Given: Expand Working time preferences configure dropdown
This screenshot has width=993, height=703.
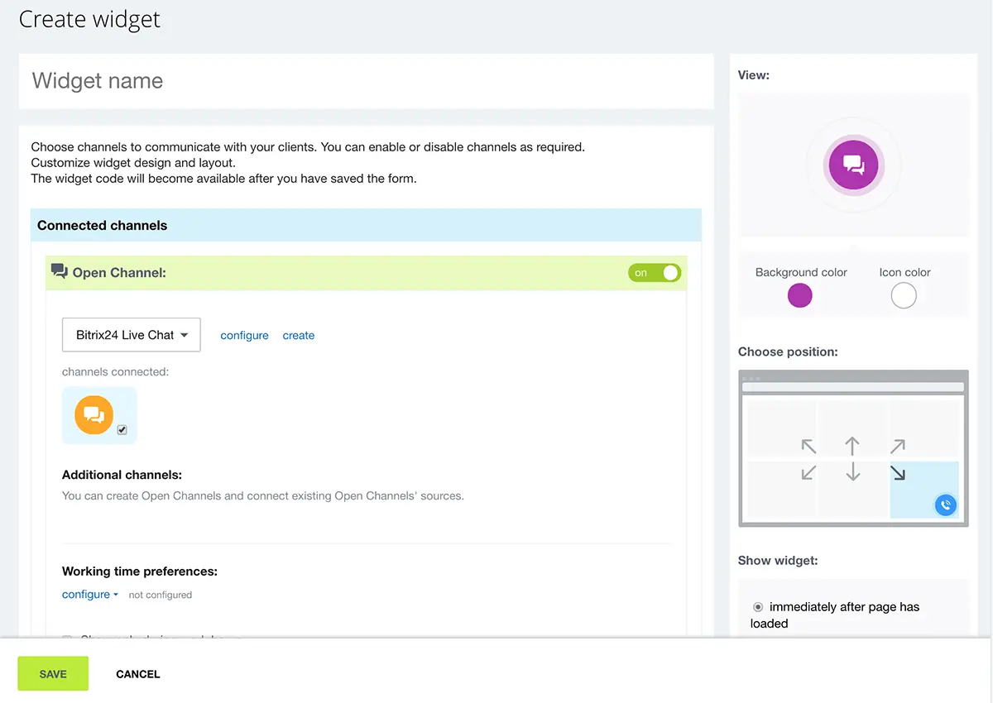Looking at the screenshot, I should 89,595.
